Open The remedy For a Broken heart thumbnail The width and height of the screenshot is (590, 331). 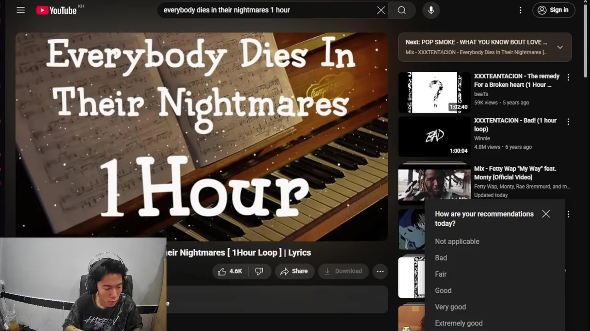(x=435, y=92)
